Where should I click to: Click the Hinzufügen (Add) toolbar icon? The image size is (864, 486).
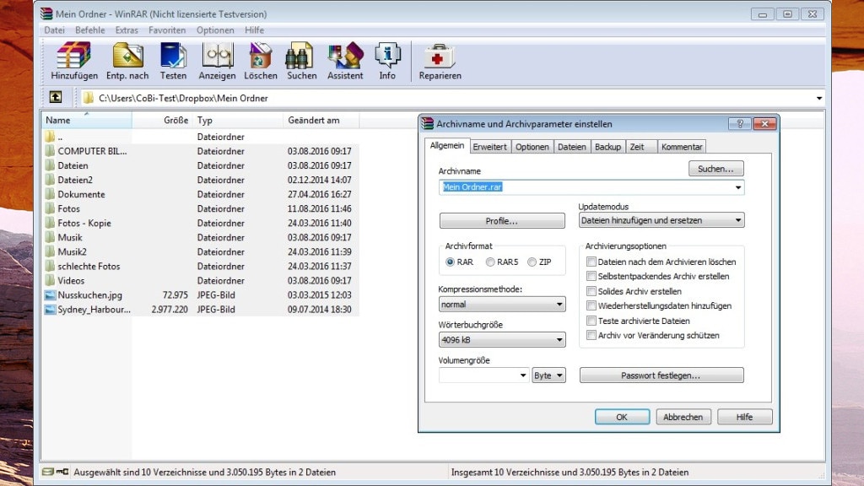(x=73, y=56)
